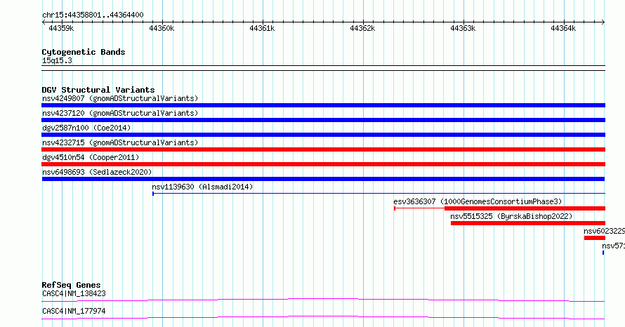Select the red bar under nsv5515325
This screenshot has height=327, width=625.
[x=528, y=223]
